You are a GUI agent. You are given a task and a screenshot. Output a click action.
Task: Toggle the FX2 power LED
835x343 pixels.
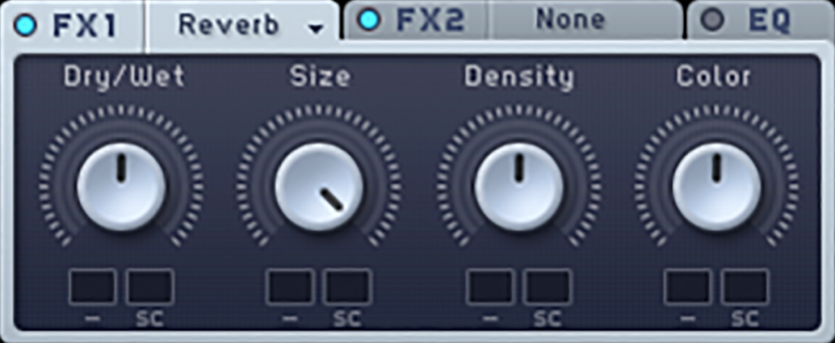(x=369, y=21)
